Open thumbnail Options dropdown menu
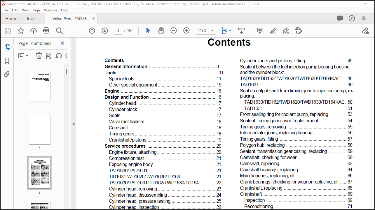This screenshot has width=375, height=210. tap(23, 56)
